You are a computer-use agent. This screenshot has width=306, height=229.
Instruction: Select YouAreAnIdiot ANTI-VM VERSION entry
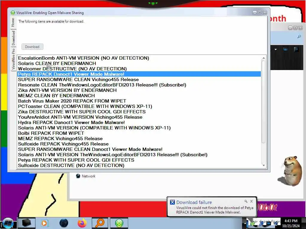[139, 117]
